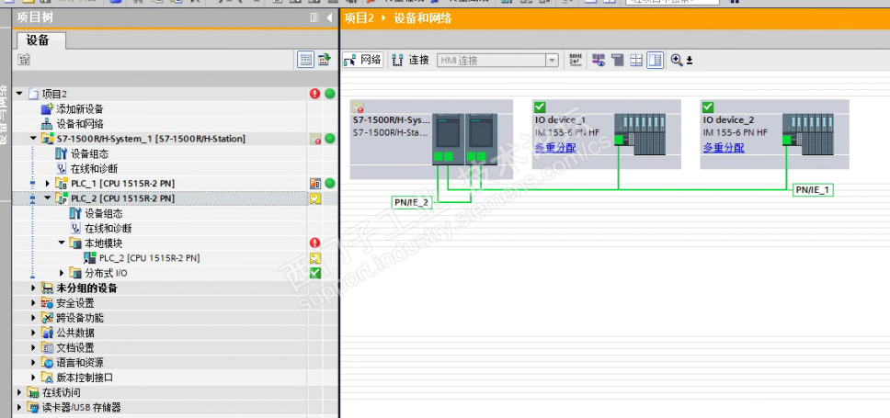The height and width of the screenshot is (418, 890).
Task: Collapse the 项目树 panel with the arrow icon
Action: click(x=329, y=18)
